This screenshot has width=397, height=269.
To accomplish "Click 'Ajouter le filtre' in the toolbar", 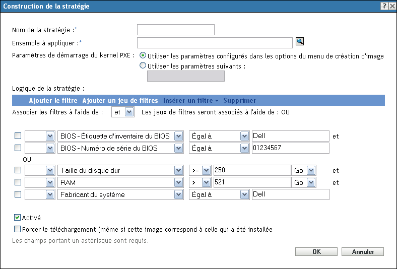I will pyautogui.click(x=53, y=100).
